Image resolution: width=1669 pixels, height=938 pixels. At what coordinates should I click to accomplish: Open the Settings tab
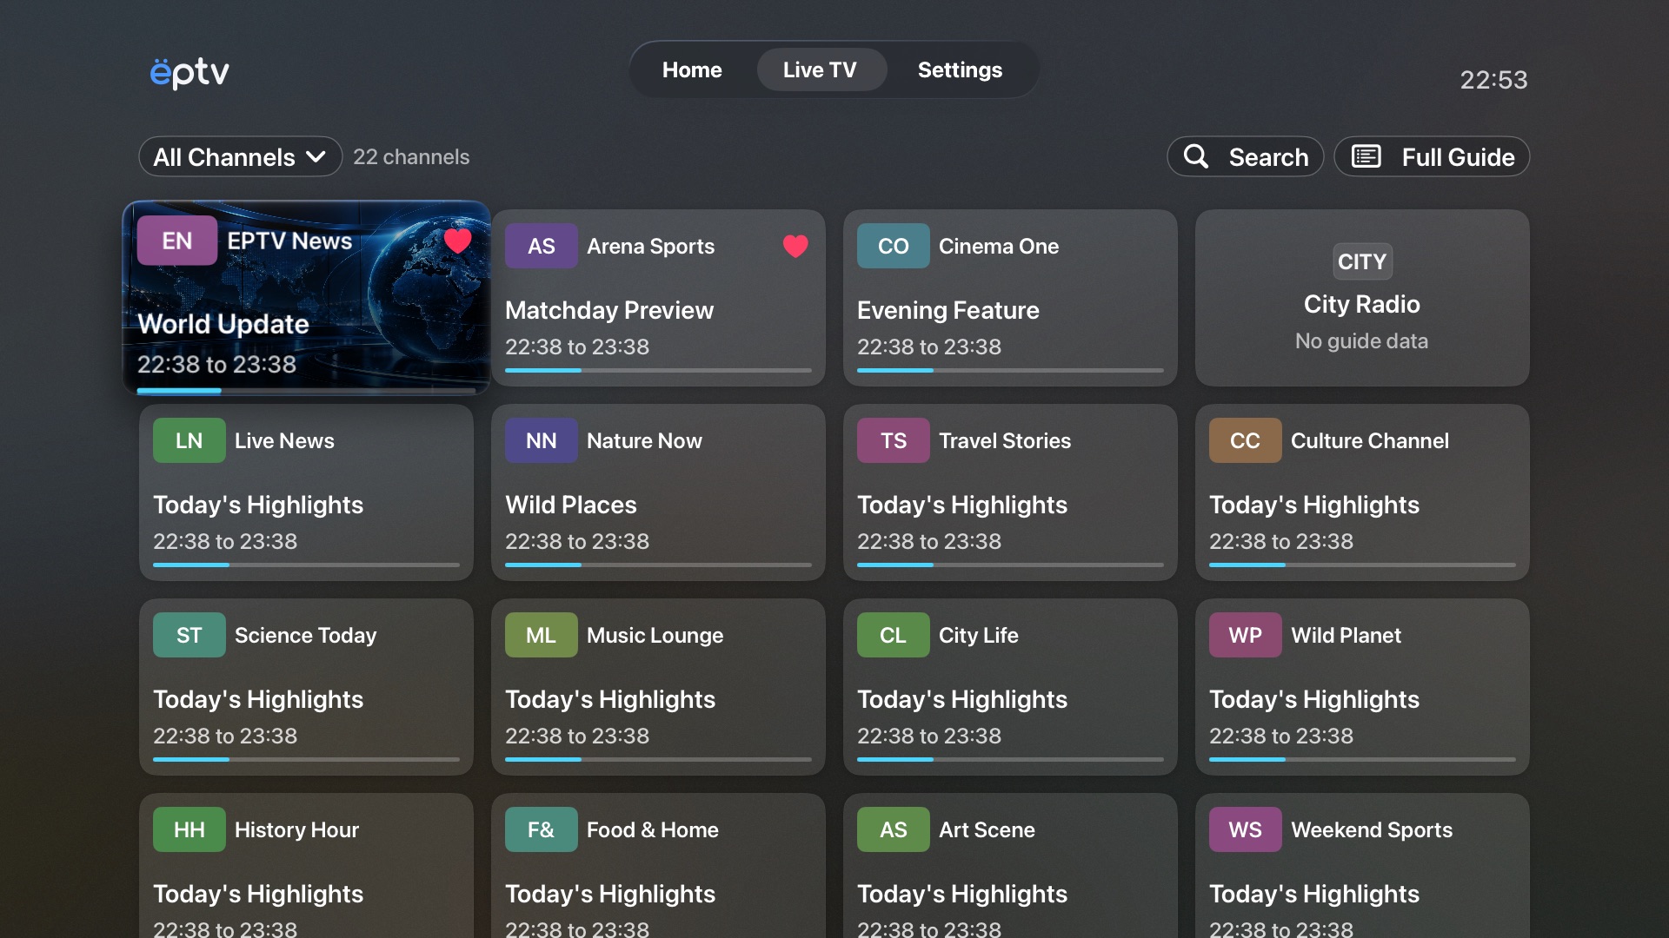(960, 69)
